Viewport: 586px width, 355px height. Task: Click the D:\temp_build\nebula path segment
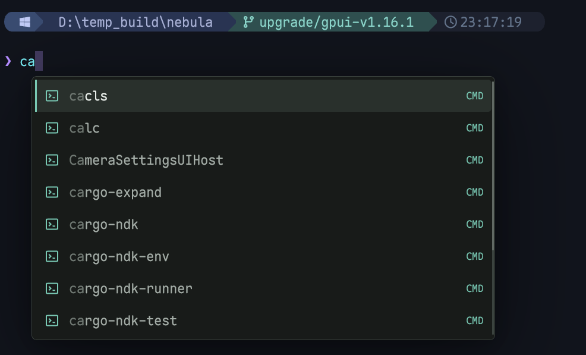(x=136, y=22)
